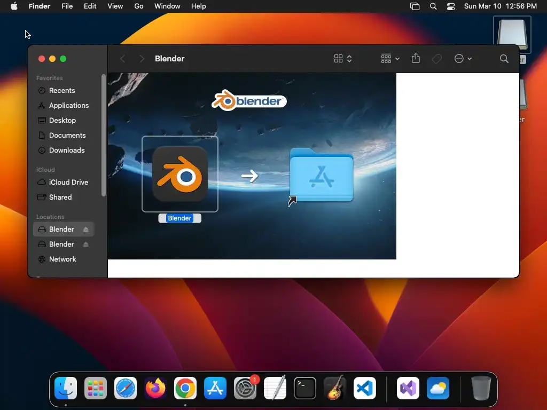Open the Go menu
This screenshot has width=547, height=410.
pos(139,6)
